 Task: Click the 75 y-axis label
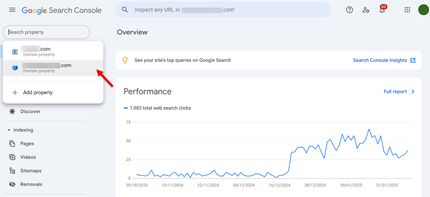coord(128,122)
